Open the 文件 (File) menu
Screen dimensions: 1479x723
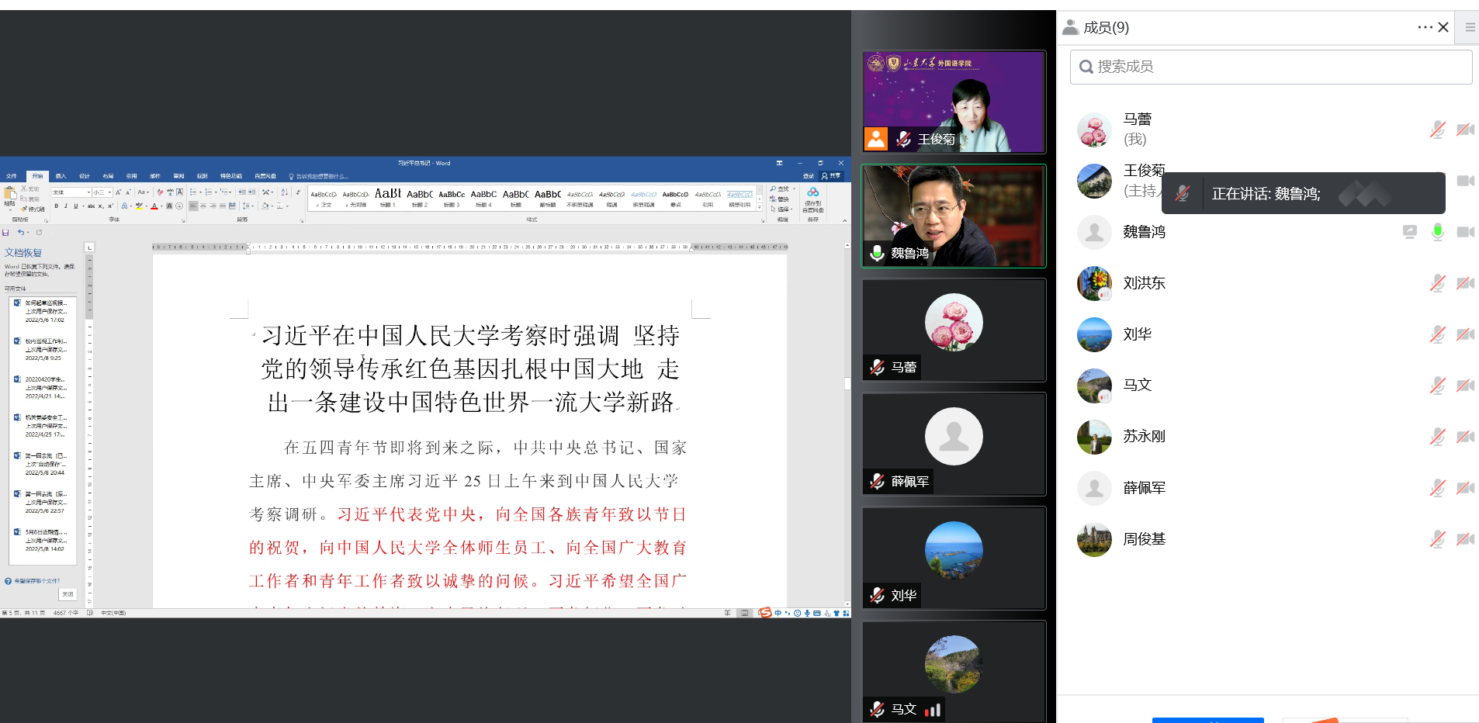[x=11, y=176]
